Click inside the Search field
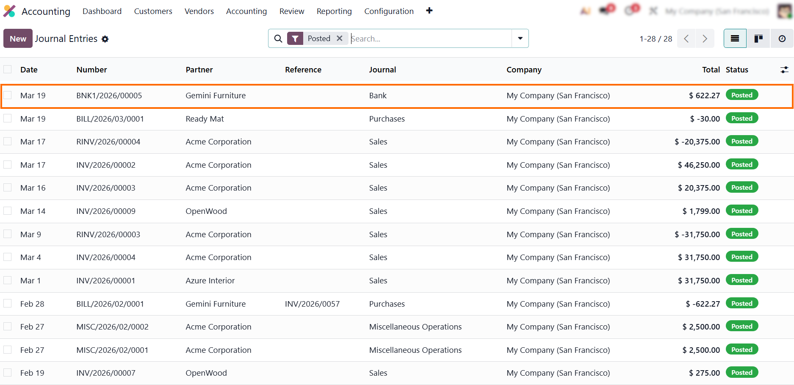Image resolution: width=794 pixels, height=385 pixels. pyautogui.click(x=430, y=39)
